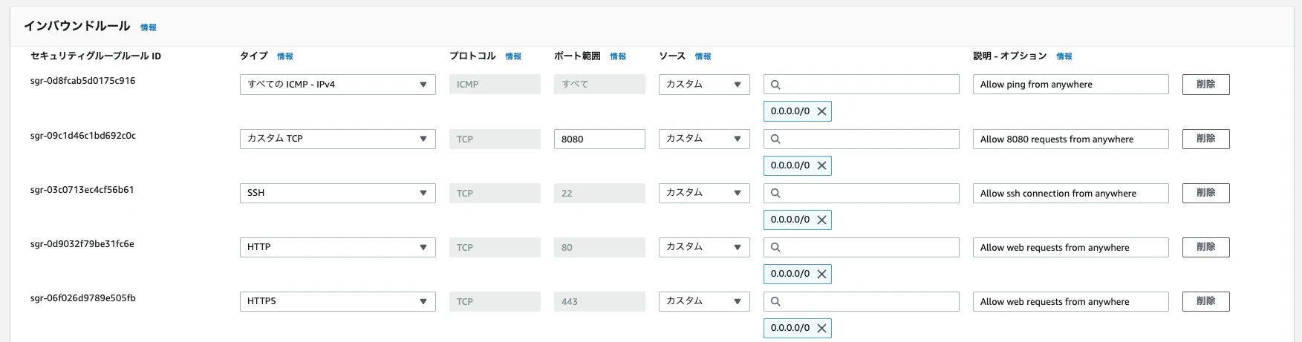Open type dropdown showing すべての ICMP - IPv4
This screenshot has height=342, width=1302.
pyautogui.click(x=337, y=85)
